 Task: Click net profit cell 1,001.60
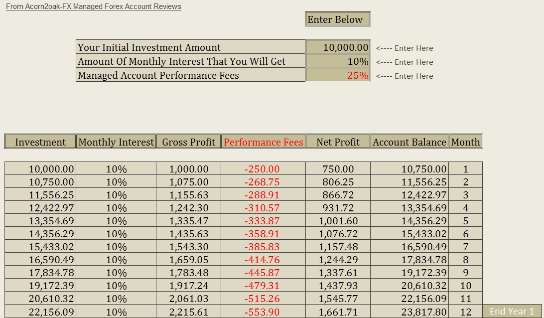(x=338, y=220)
